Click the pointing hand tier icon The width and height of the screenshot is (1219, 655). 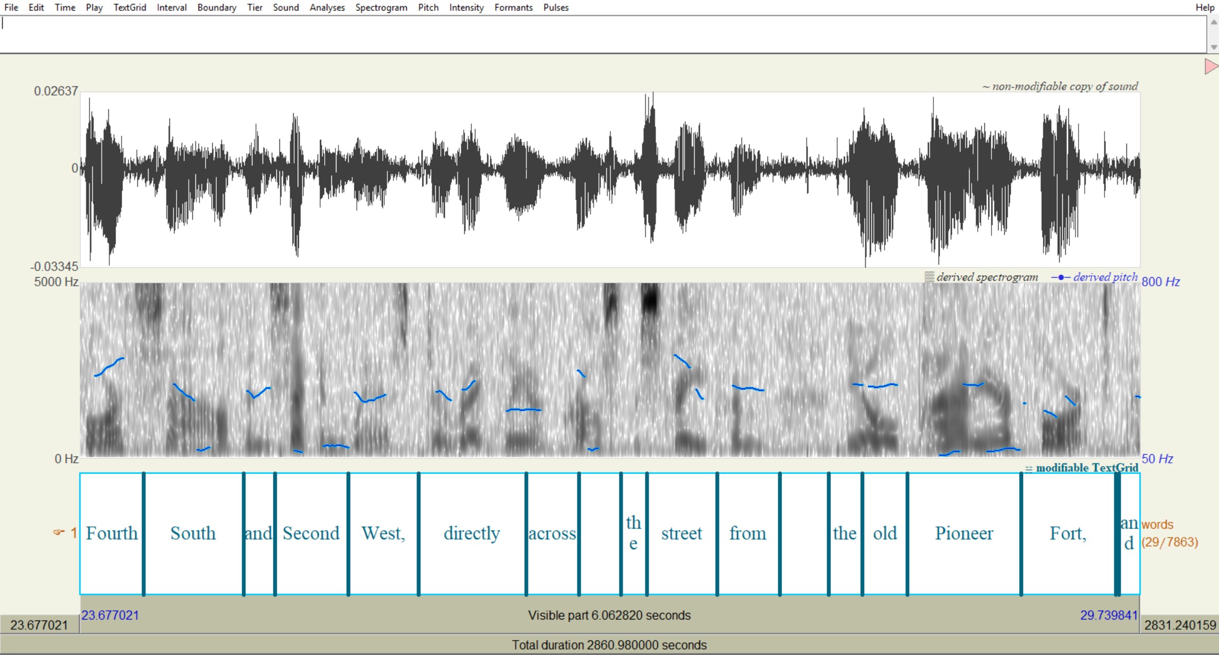pyautogui.click(x=59, y=532)
